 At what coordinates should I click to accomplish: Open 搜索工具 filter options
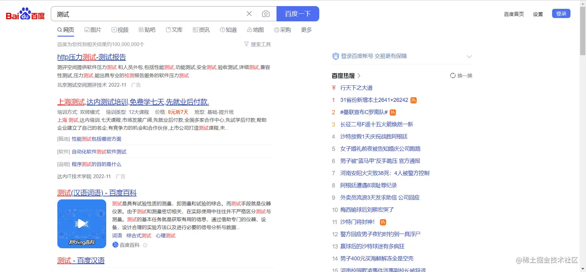tap(257, 45)
